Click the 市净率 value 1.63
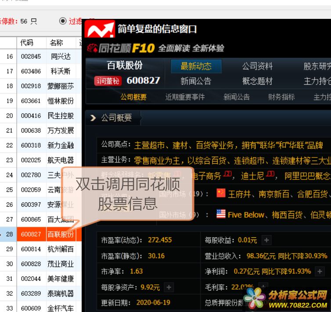The image size is (331, 312). point(137,271)
